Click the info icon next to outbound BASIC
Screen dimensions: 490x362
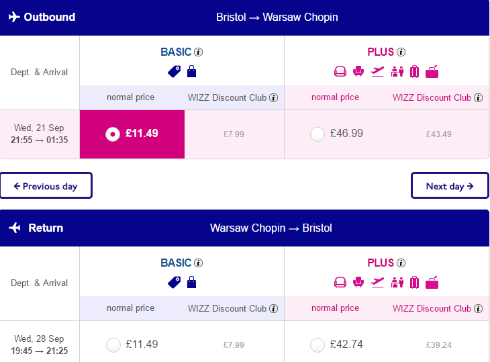pyautogui.click(x=198, y=52)
